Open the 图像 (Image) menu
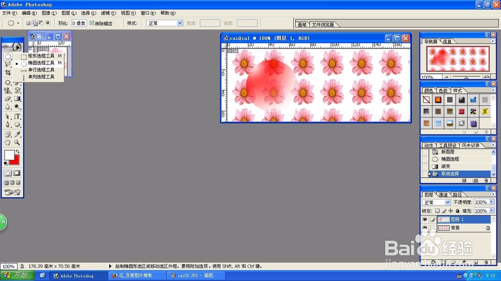 click(x=49, y=13)
